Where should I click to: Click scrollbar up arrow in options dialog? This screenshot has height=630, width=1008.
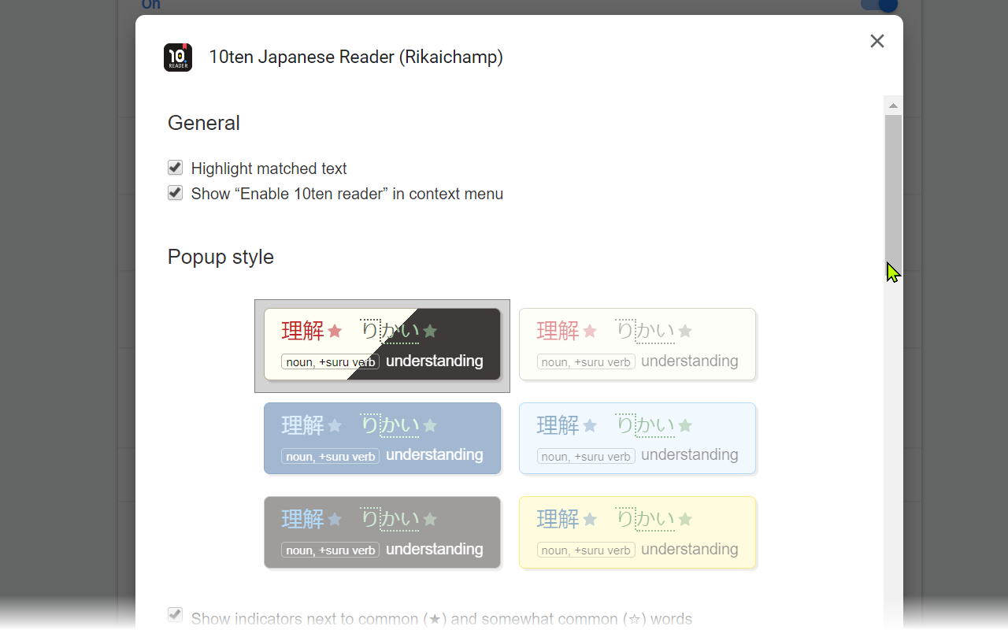point(893,106)
